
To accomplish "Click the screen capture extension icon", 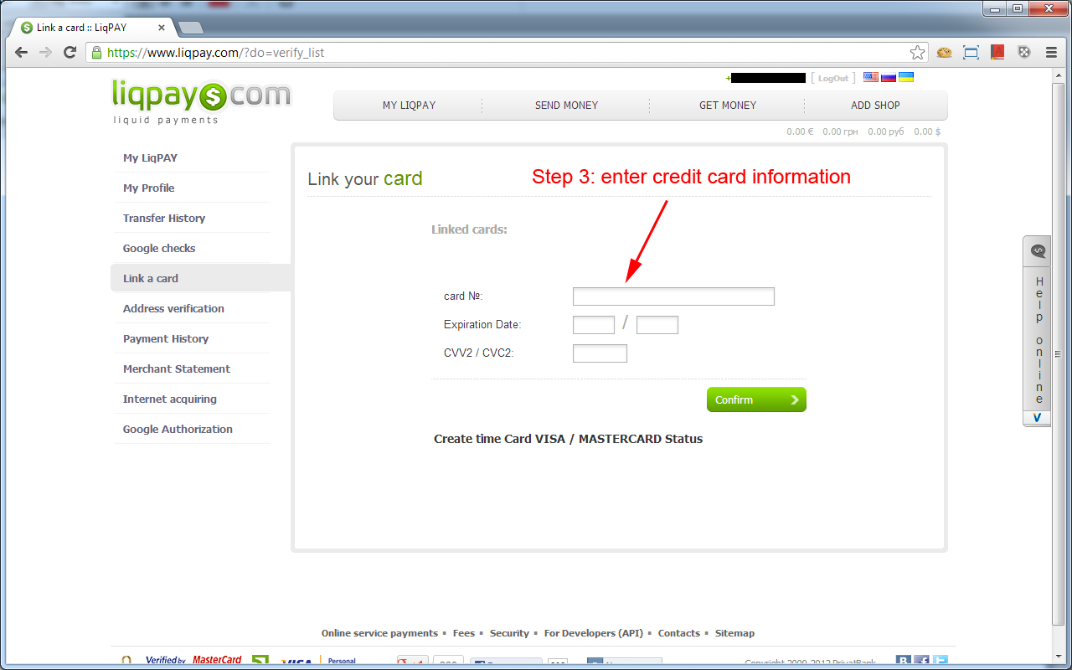I will 971,52.
